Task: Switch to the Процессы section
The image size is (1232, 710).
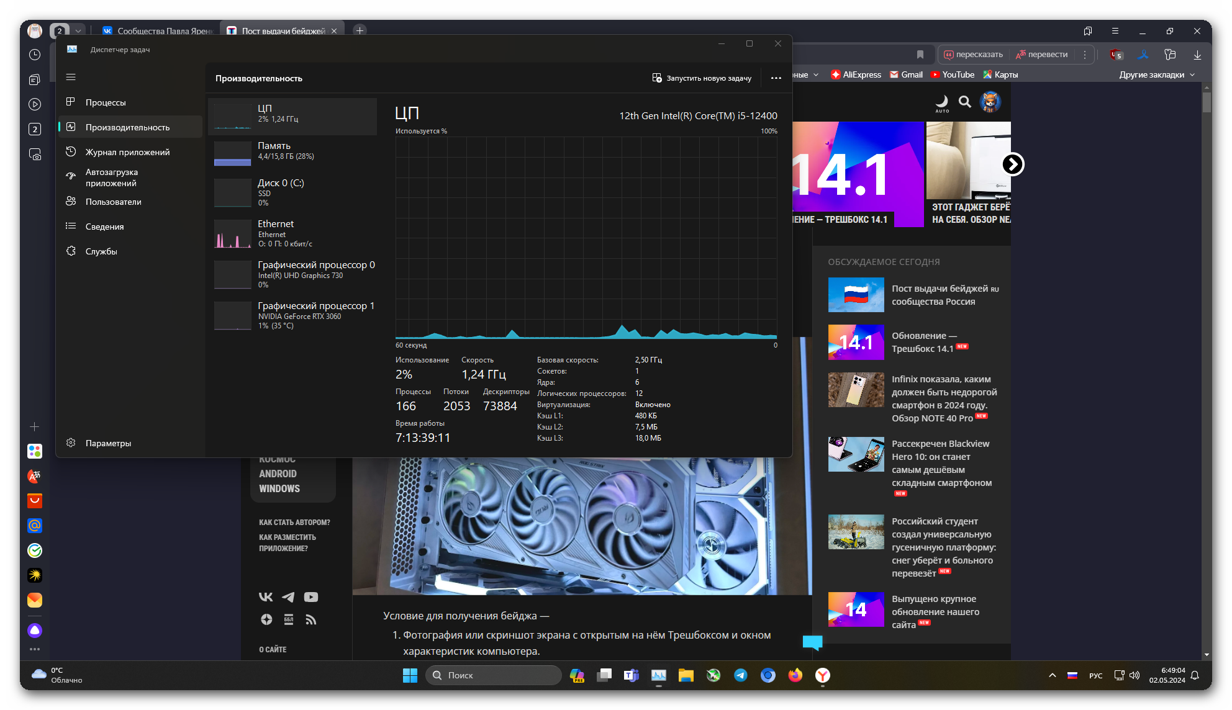Action: 106,102
